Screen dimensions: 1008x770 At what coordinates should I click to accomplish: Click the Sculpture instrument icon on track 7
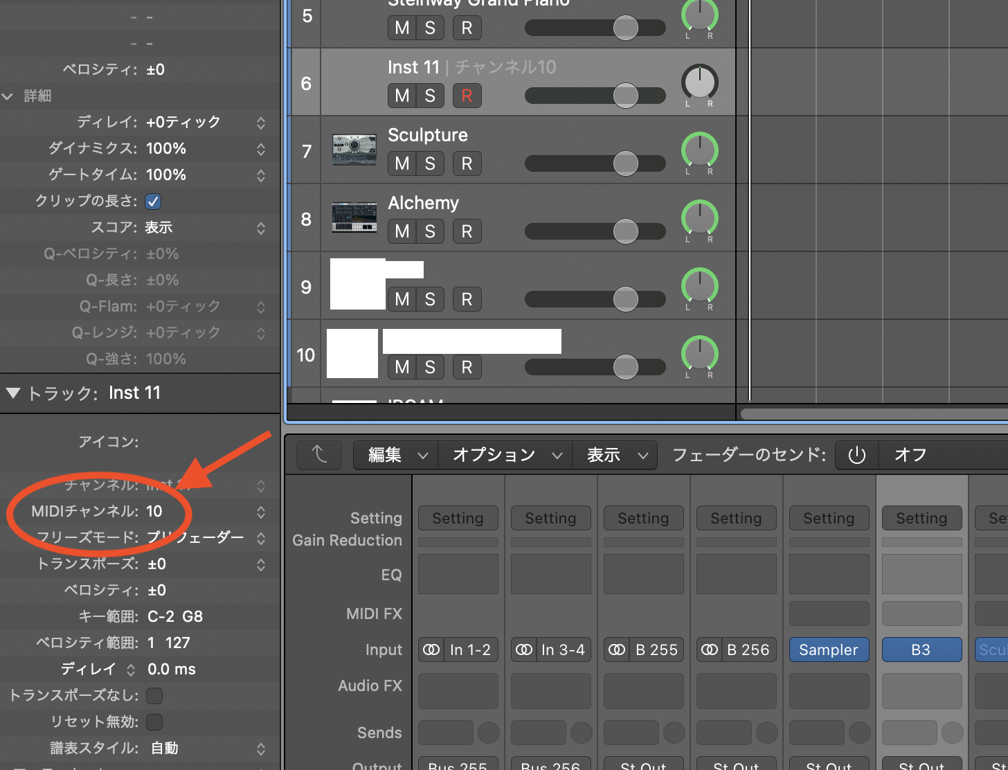point(354,150)
